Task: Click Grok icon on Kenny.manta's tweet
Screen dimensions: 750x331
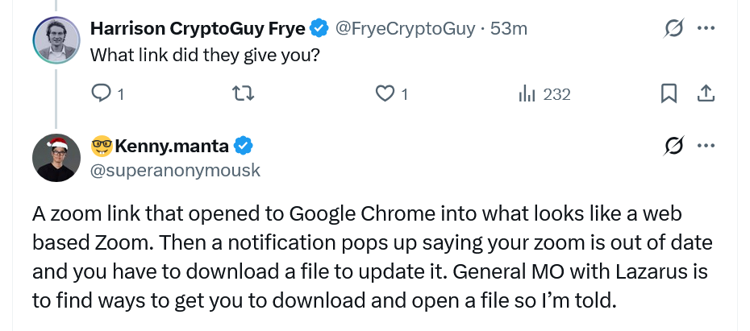Action: [x=672, y=146]
